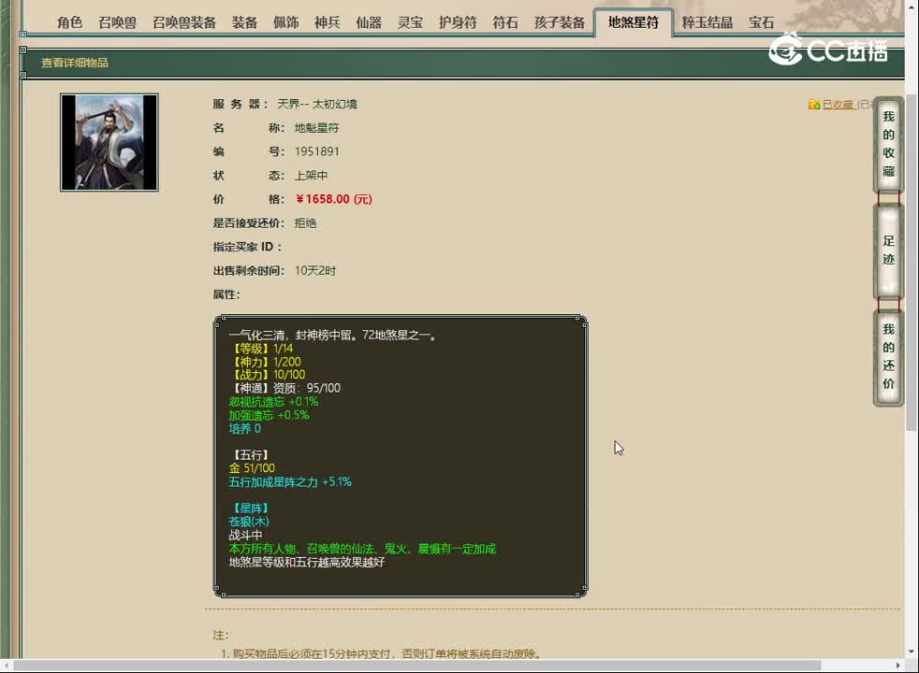919x673 pixels.
Task: Click the price ¥1658.00 text
Action: [x=333, y=199]
